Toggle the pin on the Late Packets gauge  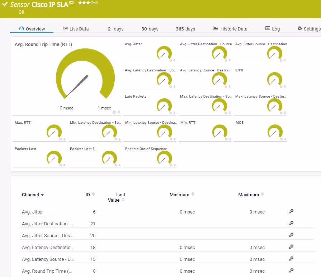tap(174, 113)
